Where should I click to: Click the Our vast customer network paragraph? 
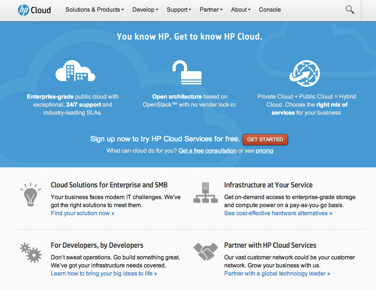pos(289,262)
